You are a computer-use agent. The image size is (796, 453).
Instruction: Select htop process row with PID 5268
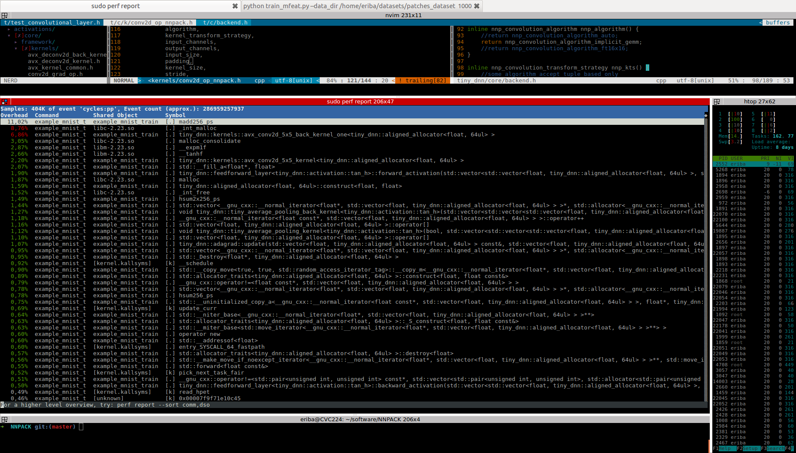point(754,169)
